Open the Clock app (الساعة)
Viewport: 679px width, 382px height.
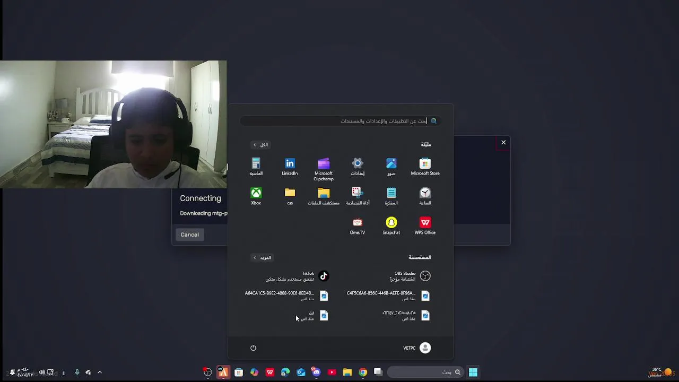coord(425,196)
